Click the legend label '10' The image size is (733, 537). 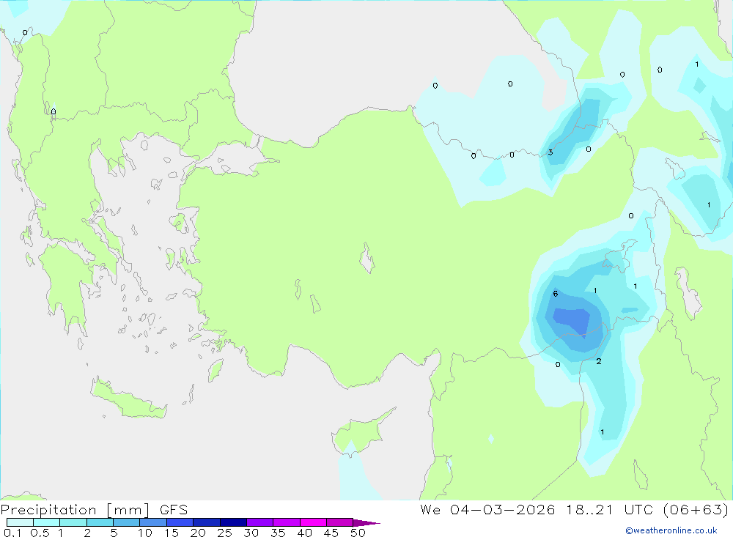click(x=145, y=533)
